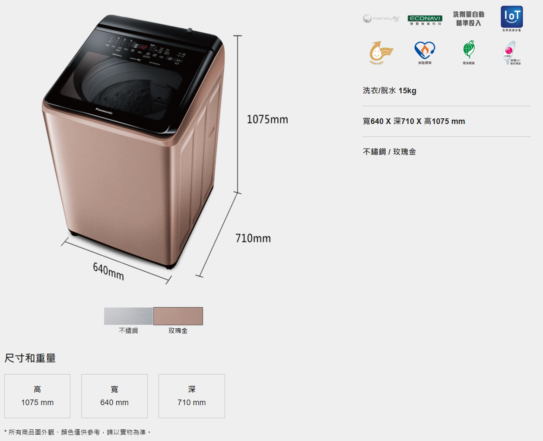Open the green 環保標章 leaf icon

click(469, 53)
